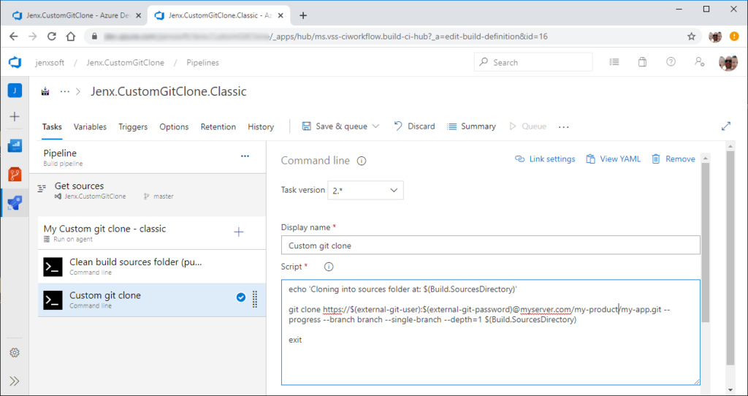The height and width of the screenshot is (396, 748).
Task: Remove the Command line task
Action: coord(673,159)
